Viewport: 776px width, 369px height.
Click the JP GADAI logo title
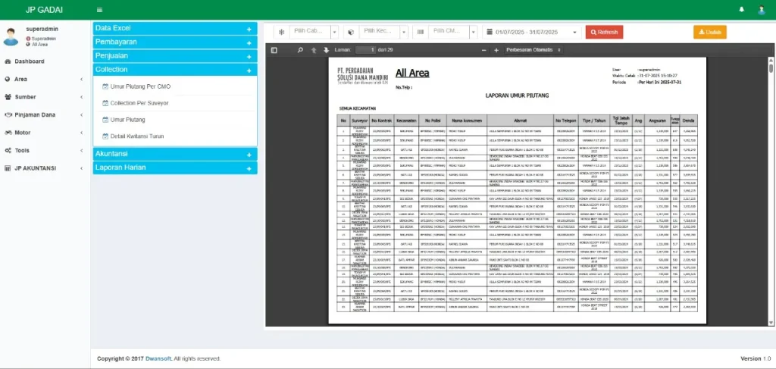click(x=45, y=10)
